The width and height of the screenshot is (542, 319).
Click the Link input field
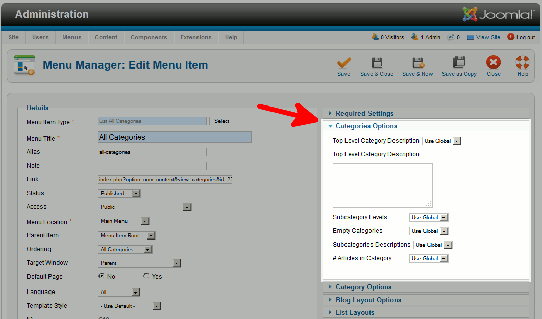click(165, 180)
